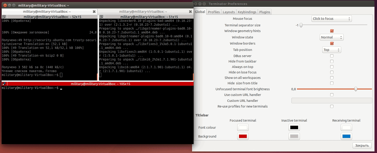Switch to the Global tab in Preferences

tap(200, 12)
